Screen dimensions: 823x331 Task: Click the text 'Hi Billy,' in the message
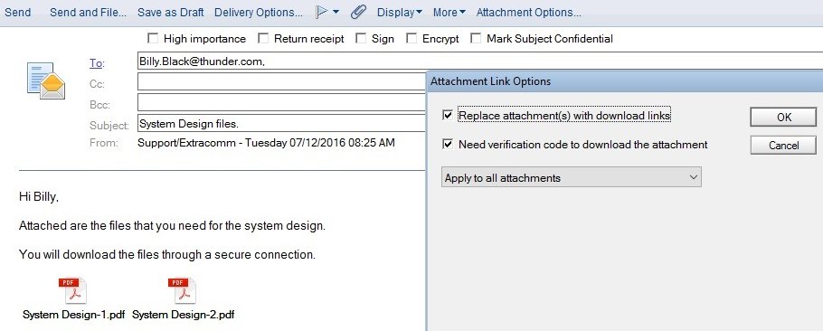39,197
